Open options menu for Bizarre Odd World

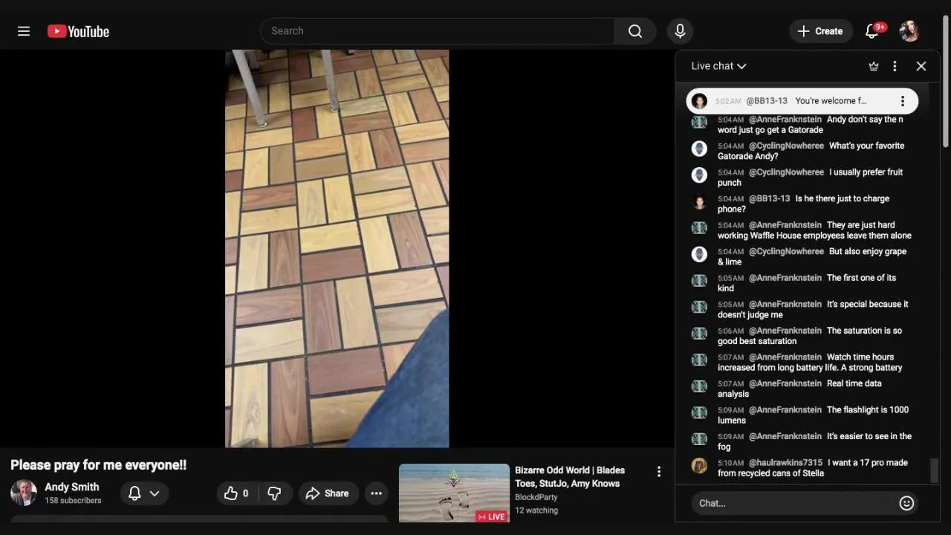click(658, 471)
